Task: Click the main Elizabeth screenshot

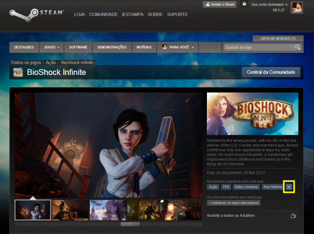Action: (x=108, y=145)
